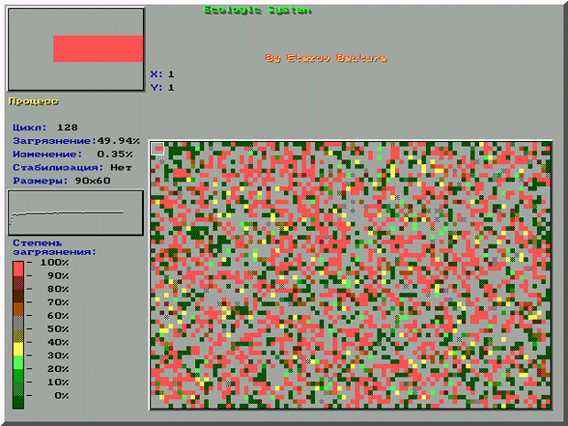Click the red rectangle in the minimap
This screenshot has width=568, height=426.
click(98, 49)
